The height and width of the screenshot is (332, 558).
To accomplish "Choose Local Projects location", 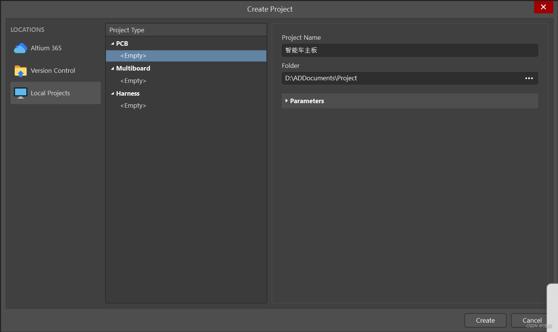I will (56, 93).
